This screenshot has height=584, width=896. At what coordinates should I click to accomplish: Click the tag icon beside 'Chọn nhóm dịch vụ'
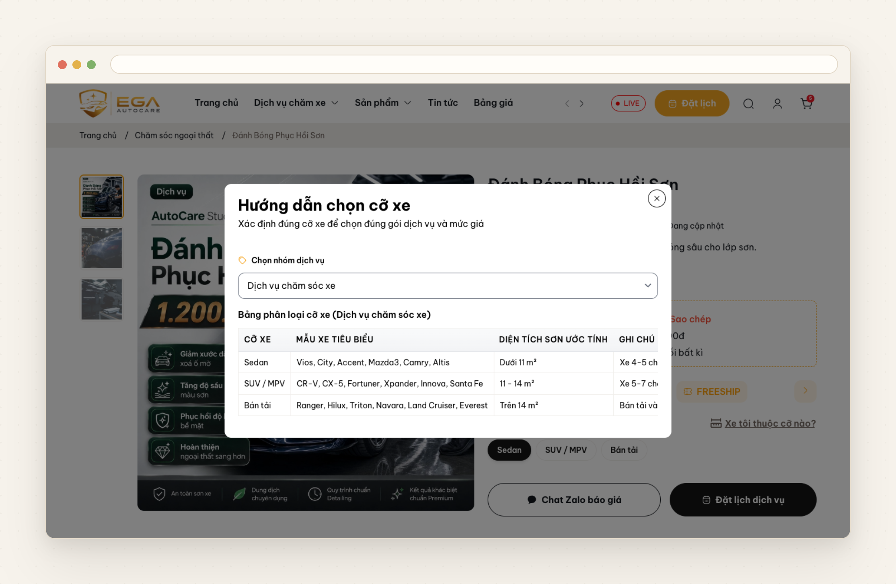click(x=242, y=260)
